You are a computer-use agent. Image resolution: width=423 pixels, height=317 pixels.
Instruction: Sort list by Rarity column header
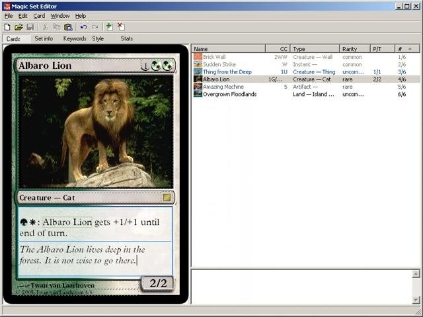pyautogui.click(x=354, y=49)
